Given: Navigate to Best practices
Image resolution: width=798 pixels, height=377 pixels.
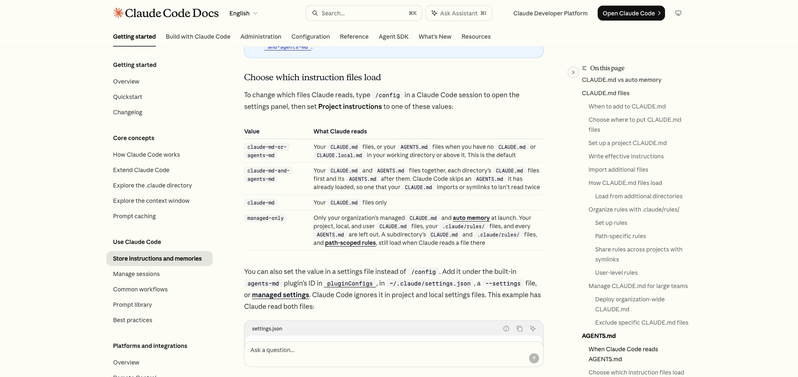Looking at the screenshot, I should click(x=133, y=320).
